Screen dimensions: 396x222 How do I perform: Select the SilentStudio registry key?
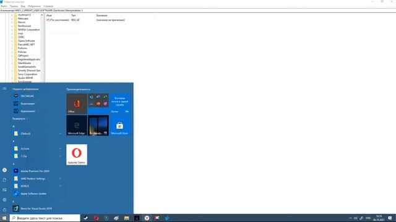tap(24, 63)
